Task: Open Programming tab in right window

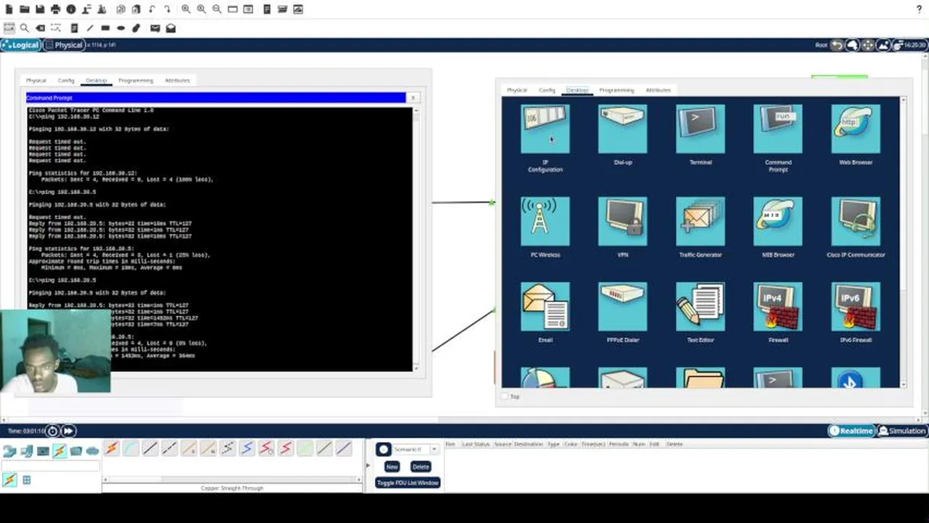Action: coord(617,90)
